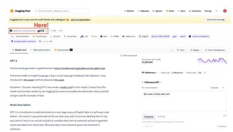Expand the Train dropdown
The image size is (233, 132).
[181, 50]
